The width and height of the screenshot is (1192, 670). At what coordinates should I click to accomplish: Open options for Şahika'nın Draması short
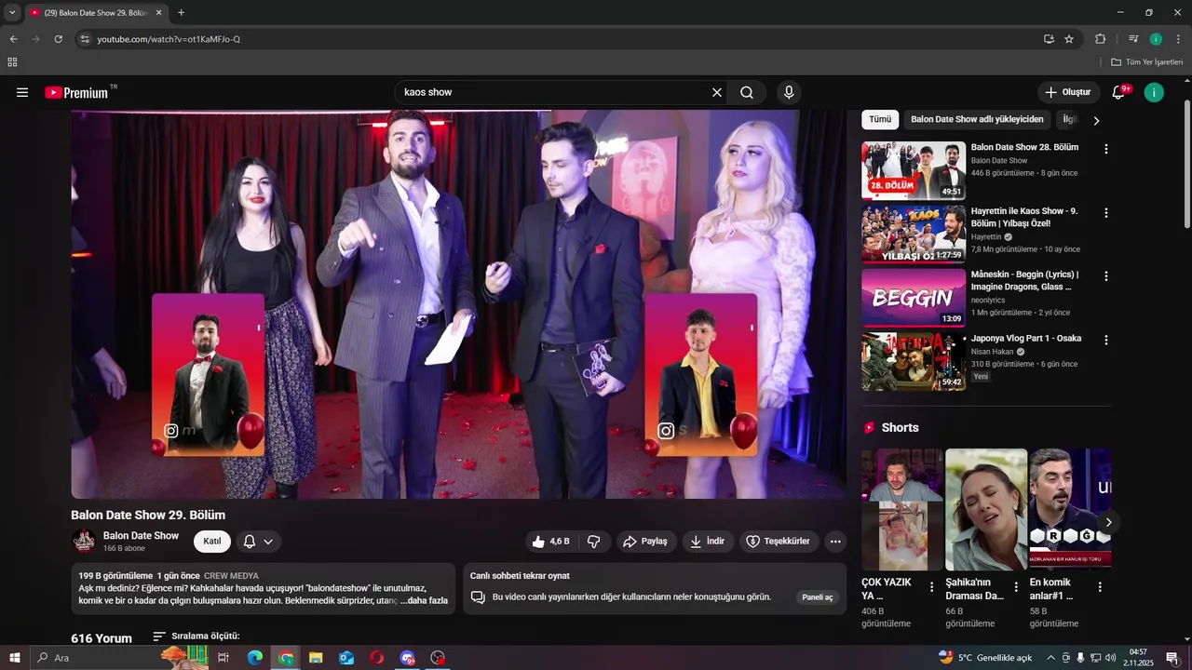pyautogui.click(x=1016, y=587)
